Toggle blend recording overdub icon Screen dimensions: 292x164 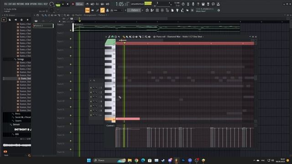tap(102, 4)
